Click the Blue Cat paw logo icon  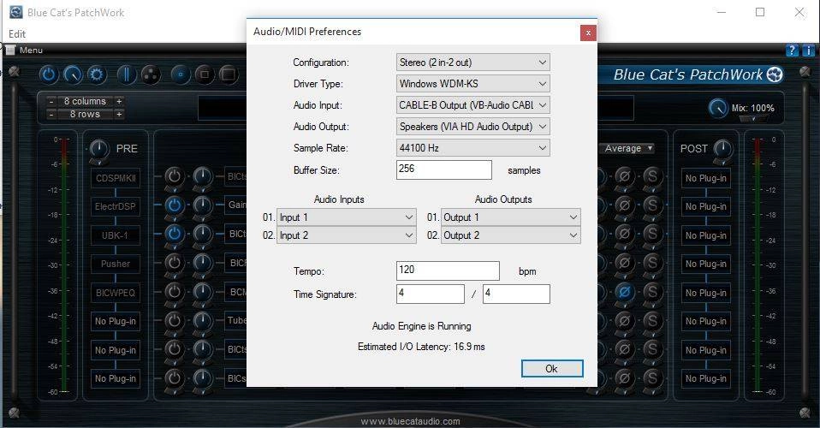coord(775,74)
